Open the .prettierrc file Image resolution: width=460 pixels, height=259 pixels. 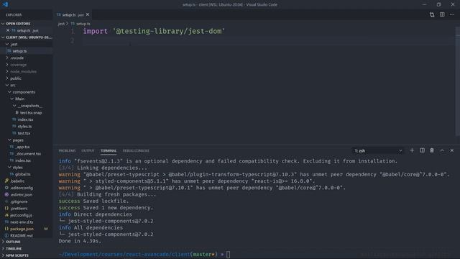pos(27,209)
